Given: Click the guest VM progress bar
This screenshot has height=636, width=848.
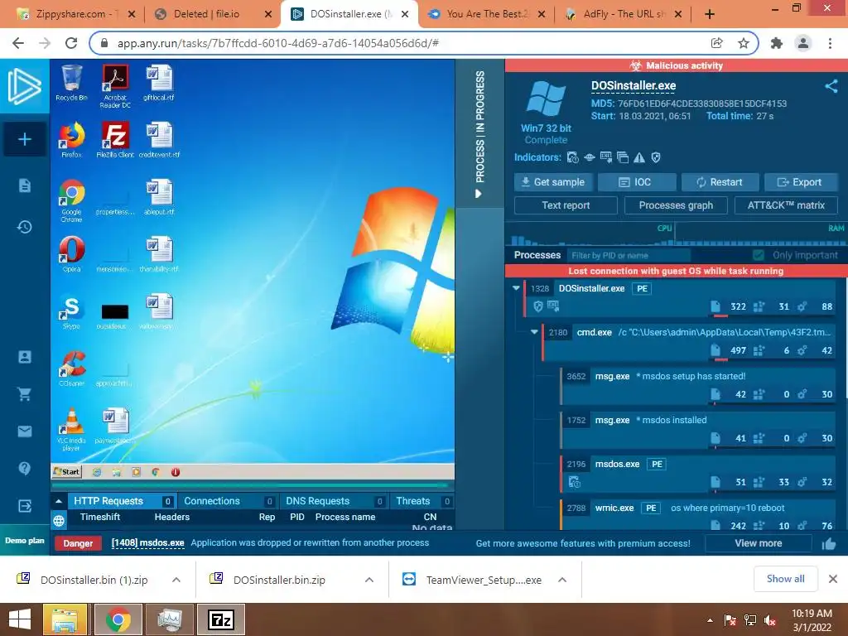Looking at the screenshot, I should (253, 485).
